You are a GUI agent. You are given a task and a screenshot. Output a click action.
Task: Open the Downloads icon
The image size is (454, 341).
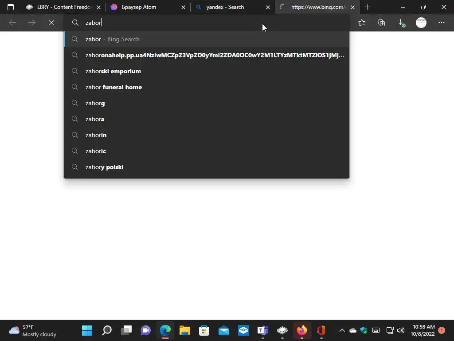tap(401, 23)
